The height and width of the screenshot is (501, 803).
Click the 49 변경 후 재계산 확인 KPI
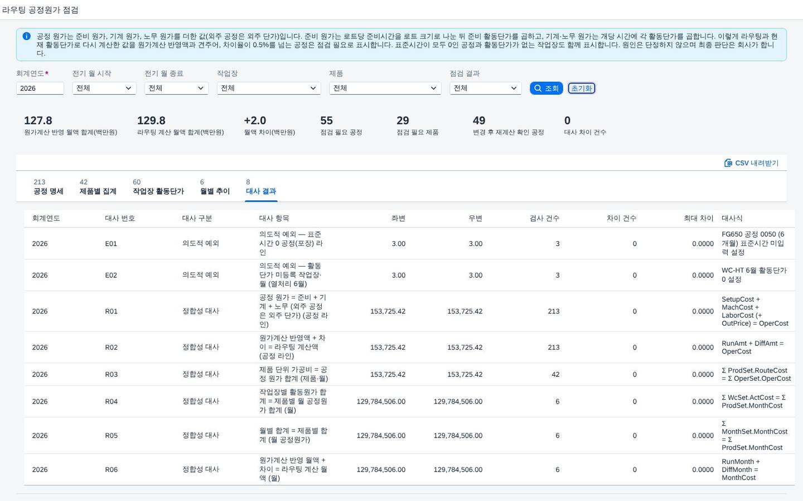pyautogui.click(x=508, y=126)
